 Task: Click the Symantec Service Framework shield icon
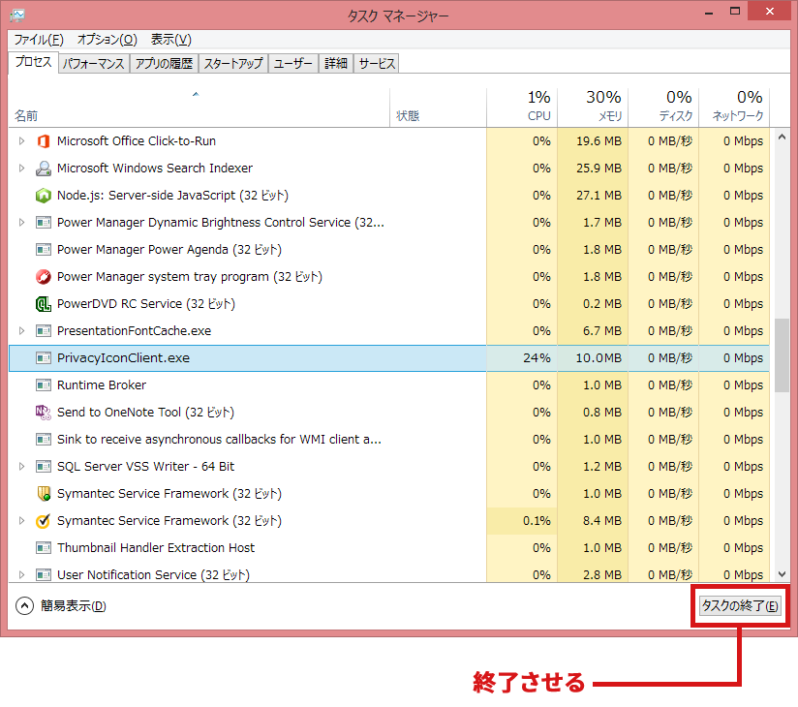click(x=43, y=494)
